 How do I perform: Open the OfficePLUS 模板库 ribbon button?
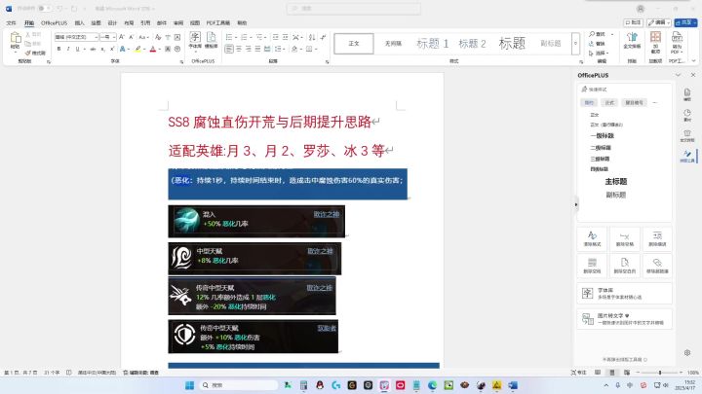[211, 40]
